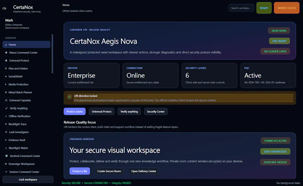The image size is (303, 186).
Task: Click Create Secure Room button
Action: coord(109,171)
